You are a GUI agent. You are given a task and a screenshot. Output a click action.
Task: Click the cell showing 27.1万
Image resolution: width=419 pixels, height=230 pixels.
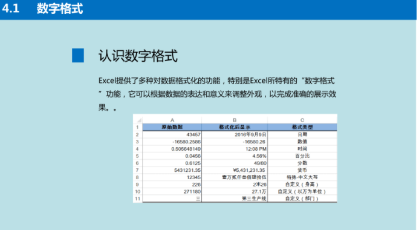(x=235, y=192)
